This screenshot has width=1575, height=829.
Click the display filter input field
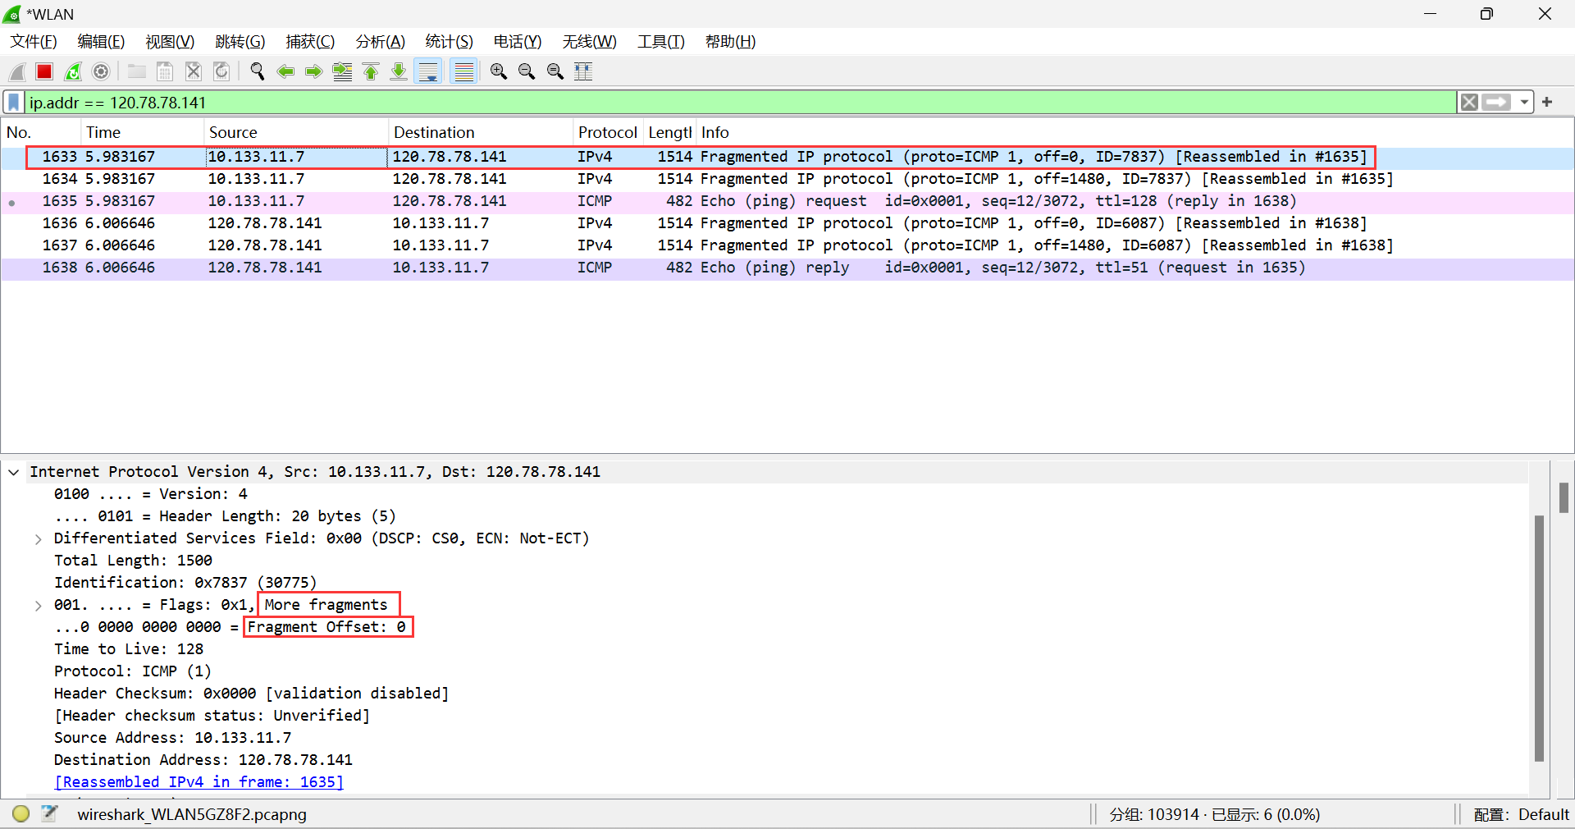[742, 103]
